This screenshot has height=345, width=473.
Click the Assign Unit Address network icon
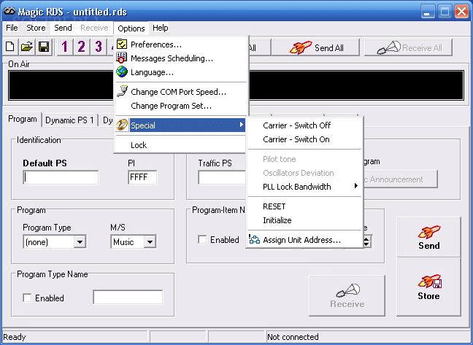click(255, 239)
